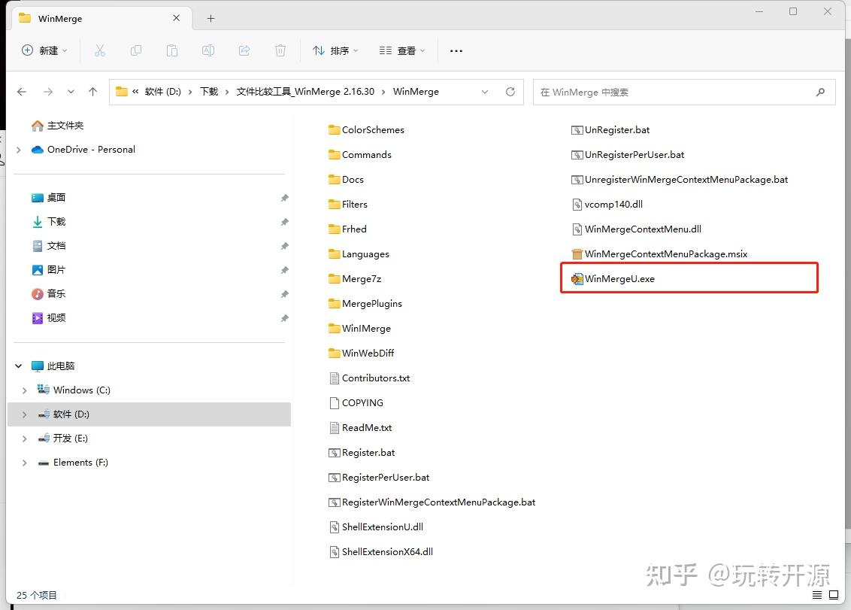Screen dimensions: 851x610
Task: Click the Delete icon in the toolbar
Action: (x=280, y=50)
